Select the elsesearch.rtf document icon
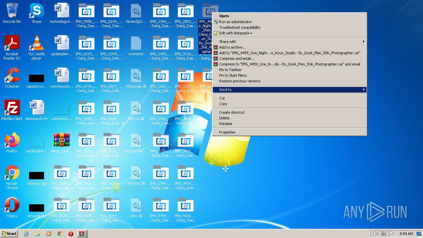Viewport: 423px width, 238px height. pyautogui.click(x=36, y=110)
